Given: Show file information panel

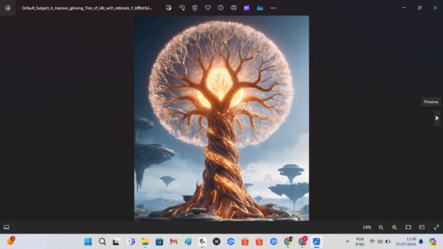Looking at the screenshot, I should point(221,8).
